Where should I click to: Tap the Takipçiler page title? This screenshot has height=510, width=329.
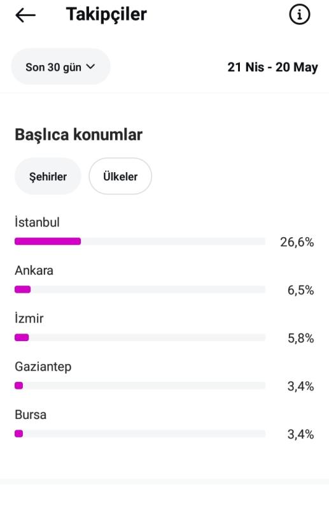pyautogui.click(x=106, y=15)
